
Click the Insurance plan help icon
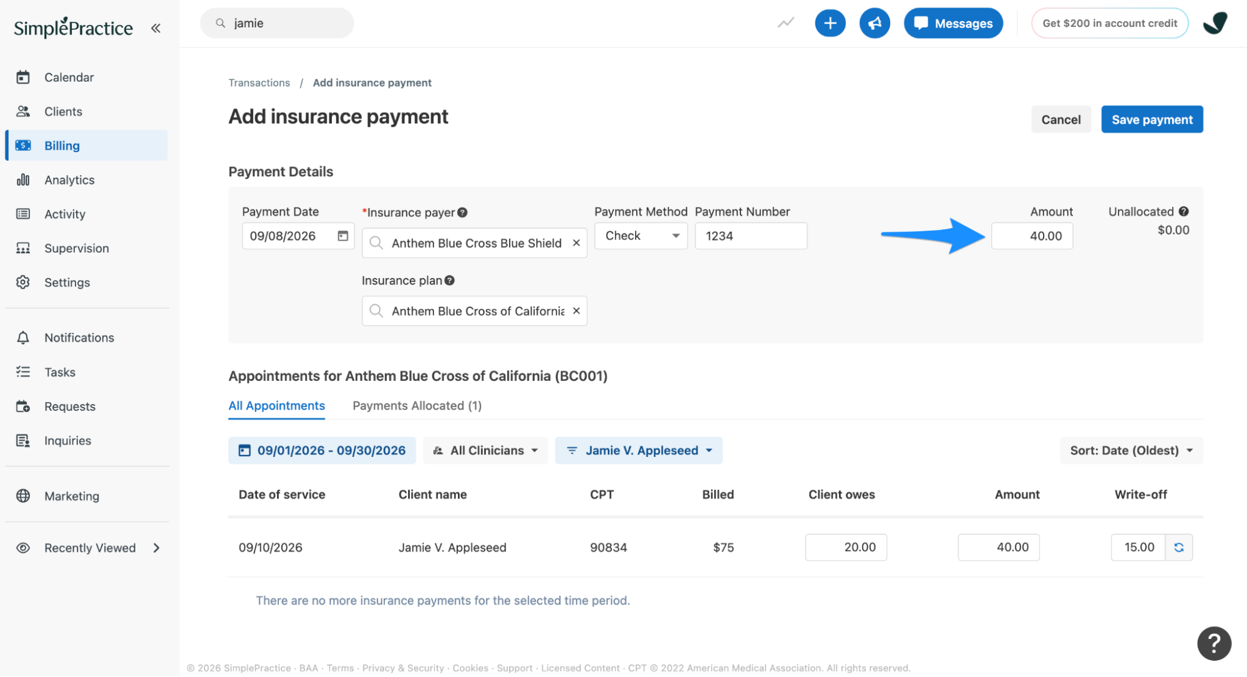[449, 281]
